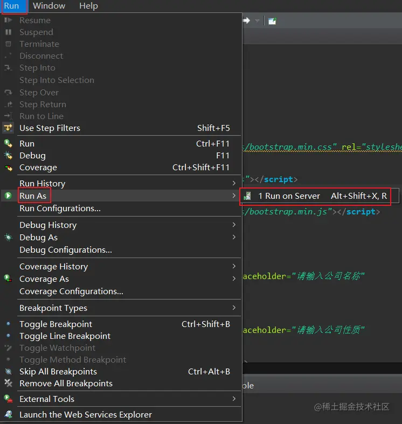The image size is (402, 424).
Task: Choose Run with Ctrl+F11 shortcut
Action: [x=122, y=144]
